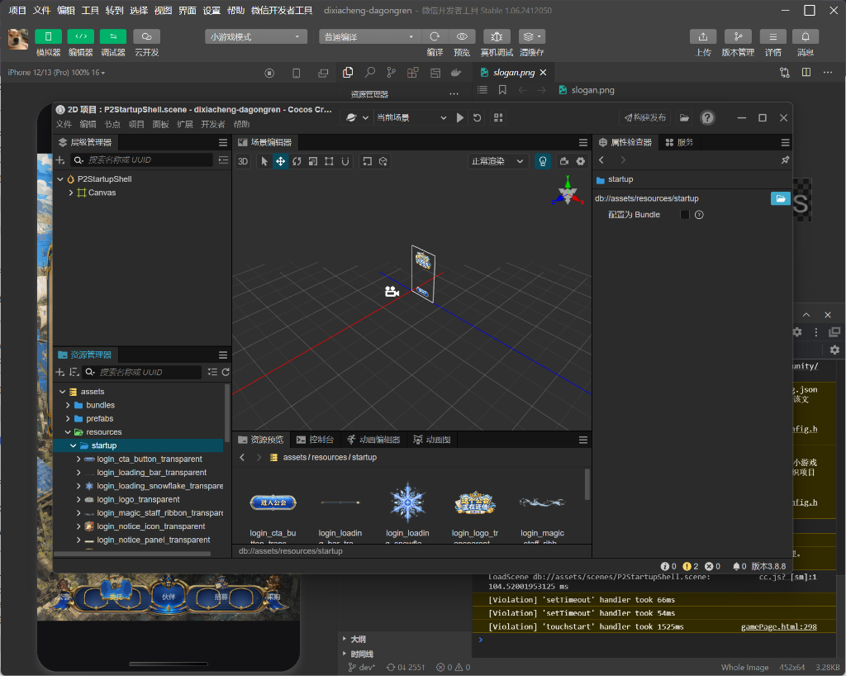Open the Cocos 扩展 (Extension) menu
The width and height of the screenshot is (846, 676).
click(185, 124)
